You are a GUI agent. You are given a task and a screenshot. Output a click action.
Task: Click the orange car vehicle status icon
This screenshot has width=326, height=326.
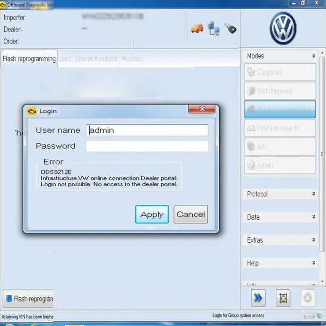pyautogui.click(x=197, y=28)
